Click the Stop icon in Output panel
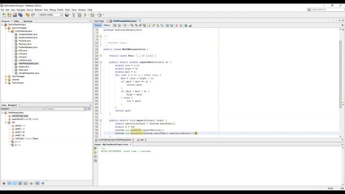This screenshot has height=194, width=345. click(95, 156)
